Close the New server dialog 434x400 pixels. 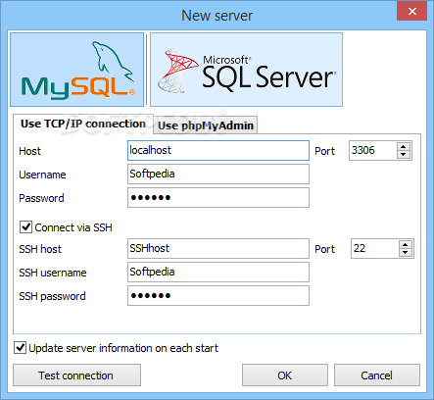(412, 11)
